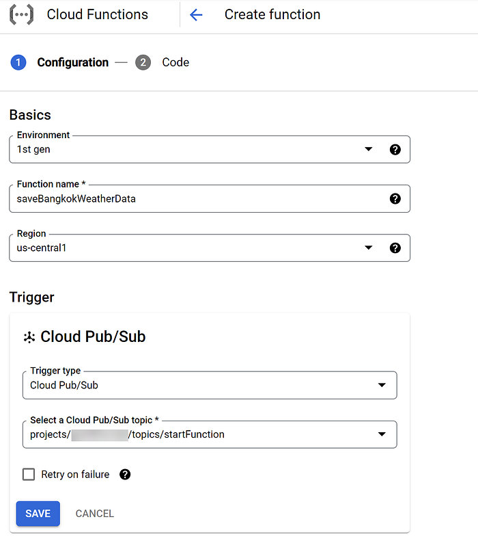The width and height of the screenshot is (478, 543).
Task: Open help for Function name field
Action: coord(395,199)
